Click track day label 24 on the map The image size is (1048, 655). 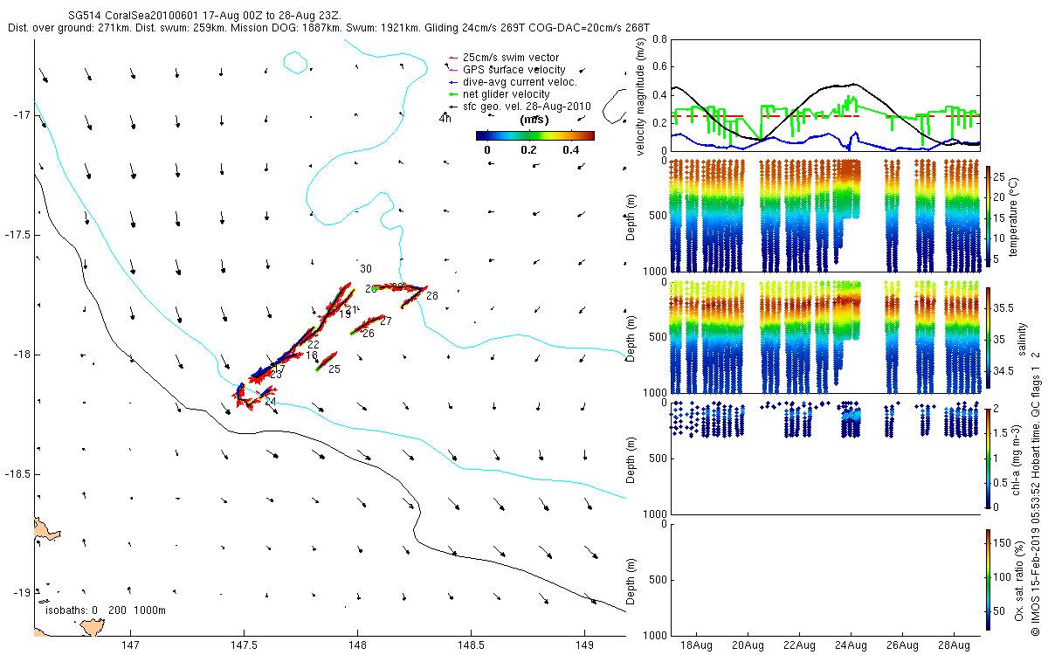(x=270, y=402)
